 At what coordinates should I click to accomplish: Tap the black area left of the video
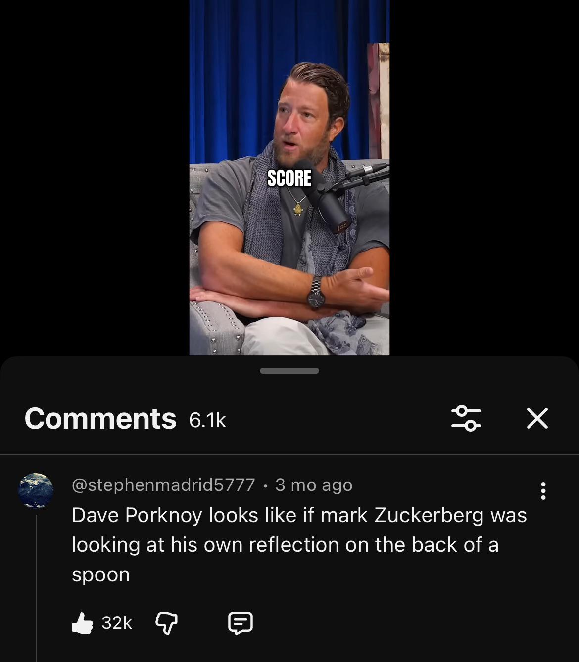[x=95, y=177]
